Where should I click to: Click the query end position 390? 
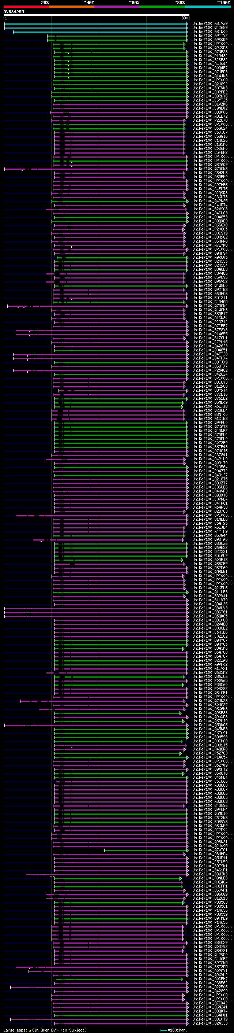click(x=185, y=18)
